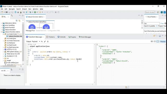Image resolution: width=167 pixels, height=94 pixels.
Task: Click the Quick Access field
Action: tap(150, 12)
